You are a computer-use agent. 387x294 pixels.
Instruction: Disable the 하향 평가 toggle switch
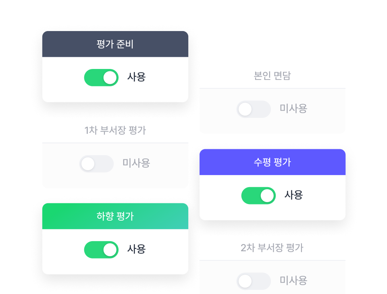click(101, 250)
